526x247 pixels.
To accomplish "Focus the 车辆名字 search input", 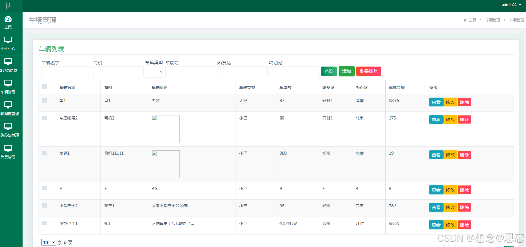I will [67, 72].
